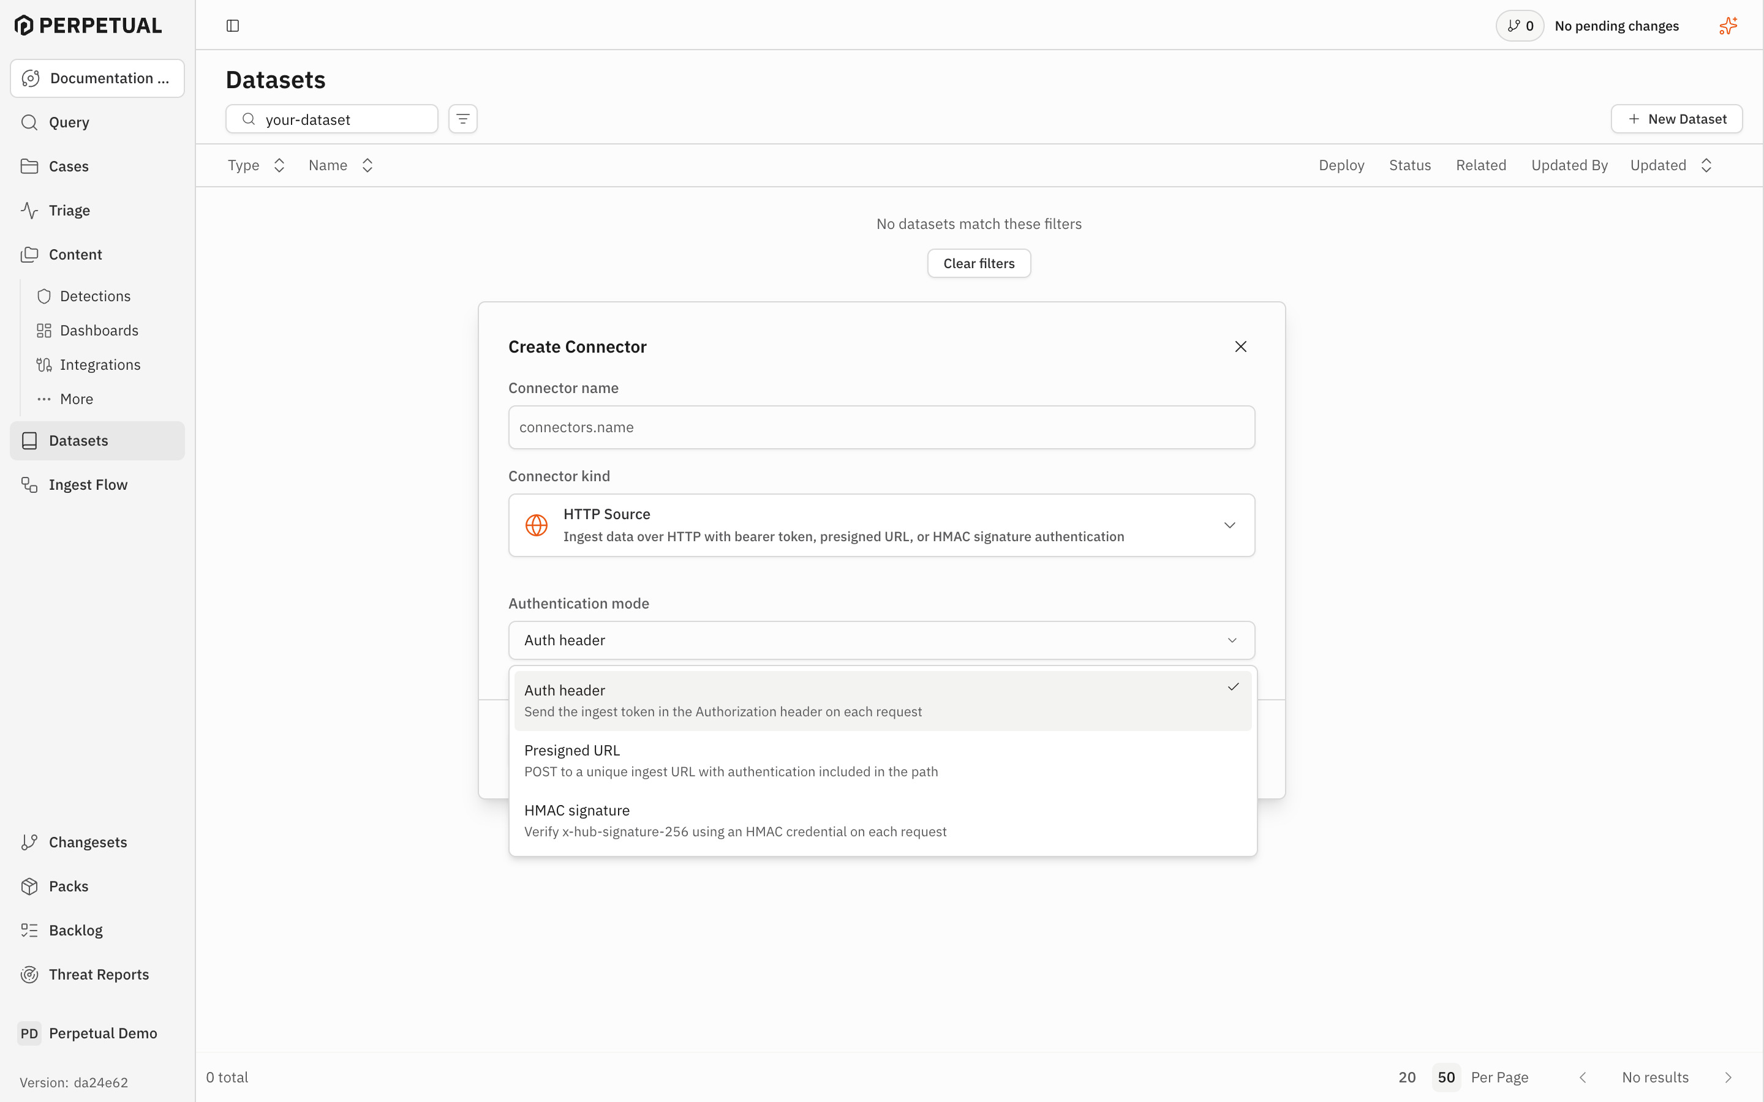Open Changesets page
The image size is (1764, 1102).
97,842
